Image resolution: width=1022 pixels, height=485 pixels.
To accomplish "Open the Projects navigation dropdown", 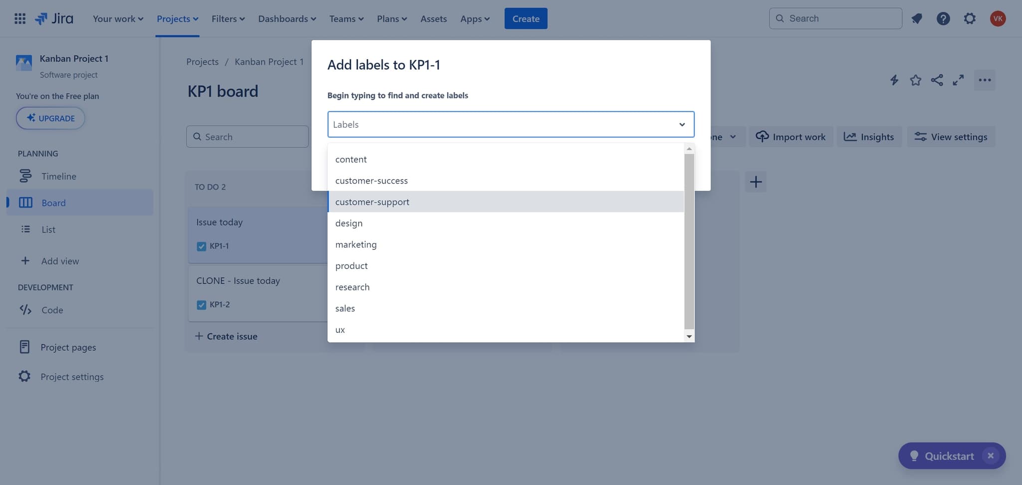I will 177,18.
